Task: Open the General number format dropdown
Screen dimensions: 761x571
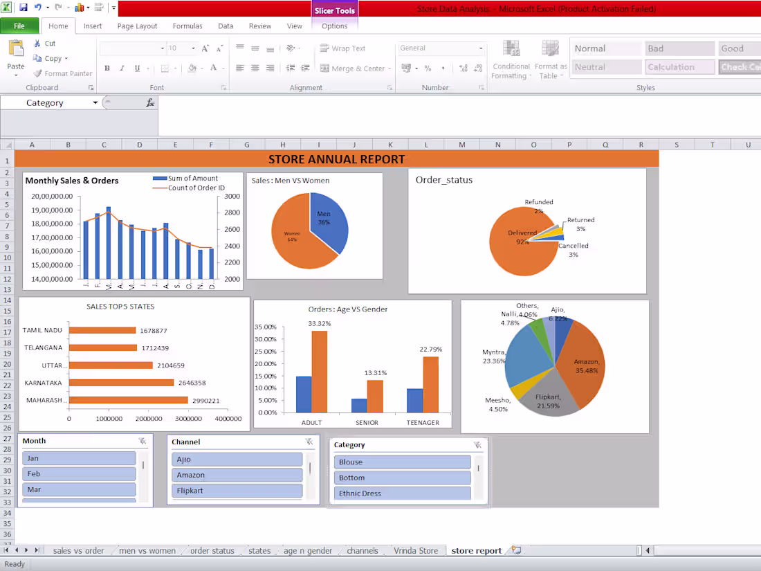Action: click(481, 48)
